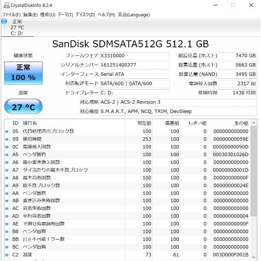Click the interface field Serial ATA
Image resolution: width=261 pixels, height=261 pixels.
click(x=135, y=74)
